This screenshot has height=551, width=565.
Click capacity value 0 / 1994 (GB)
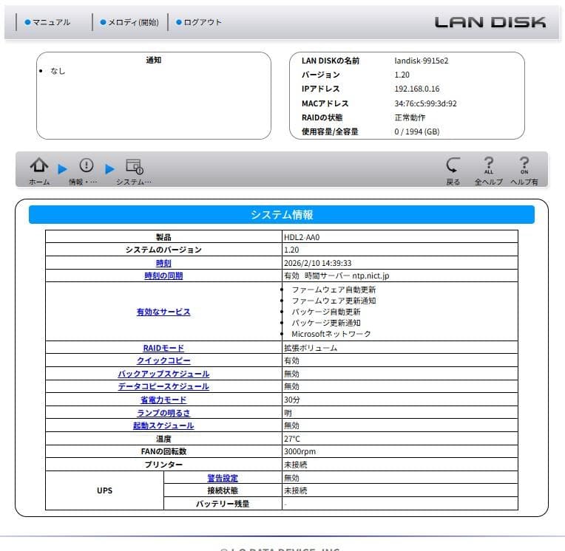click(417, 131)
